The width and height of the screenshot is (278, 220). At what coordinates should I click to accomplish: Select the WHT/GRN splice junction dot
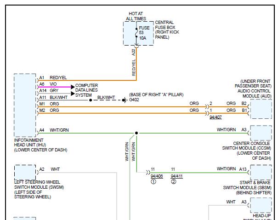136,133
